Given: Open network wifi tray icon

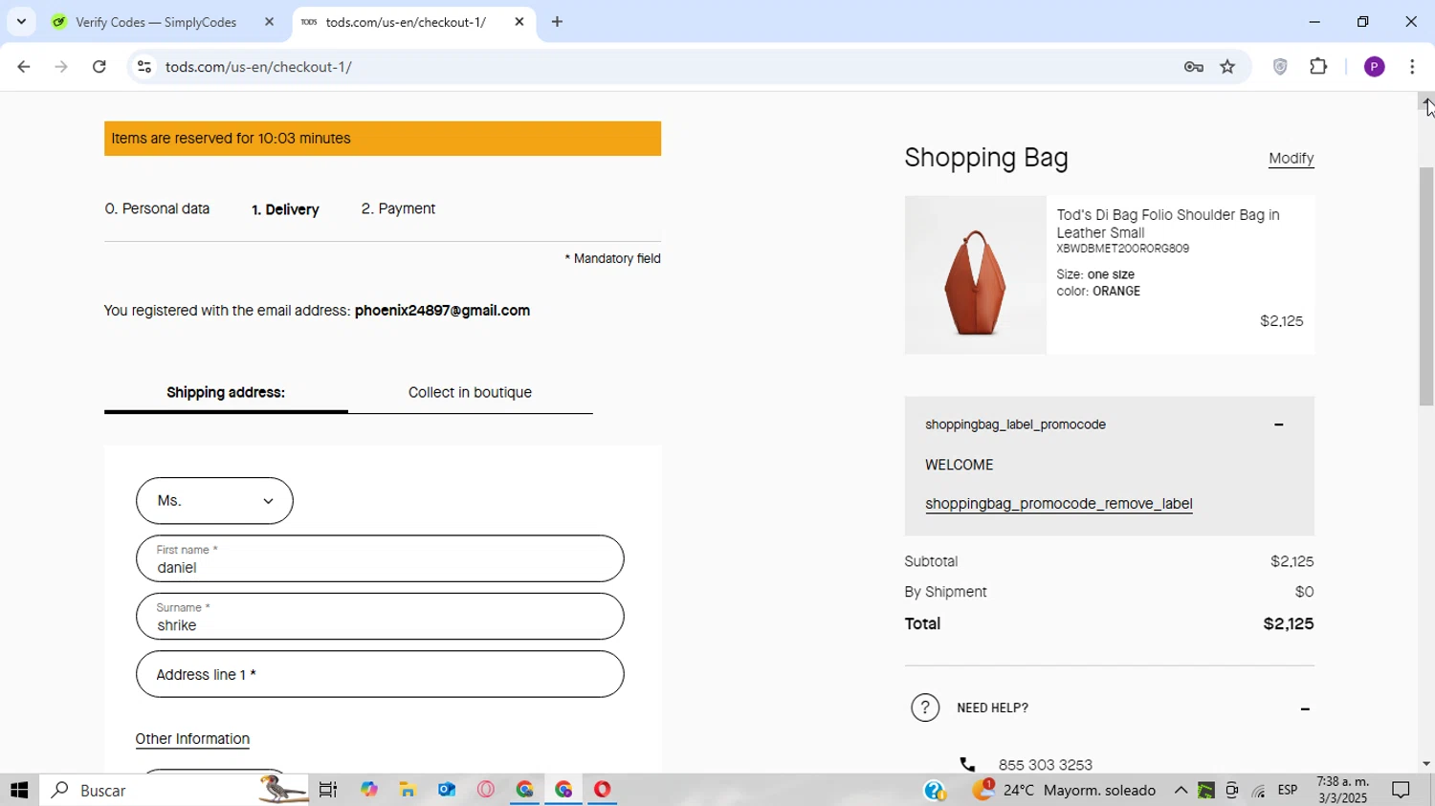Looking at the screenshot, I should [x=1258, y=791].
